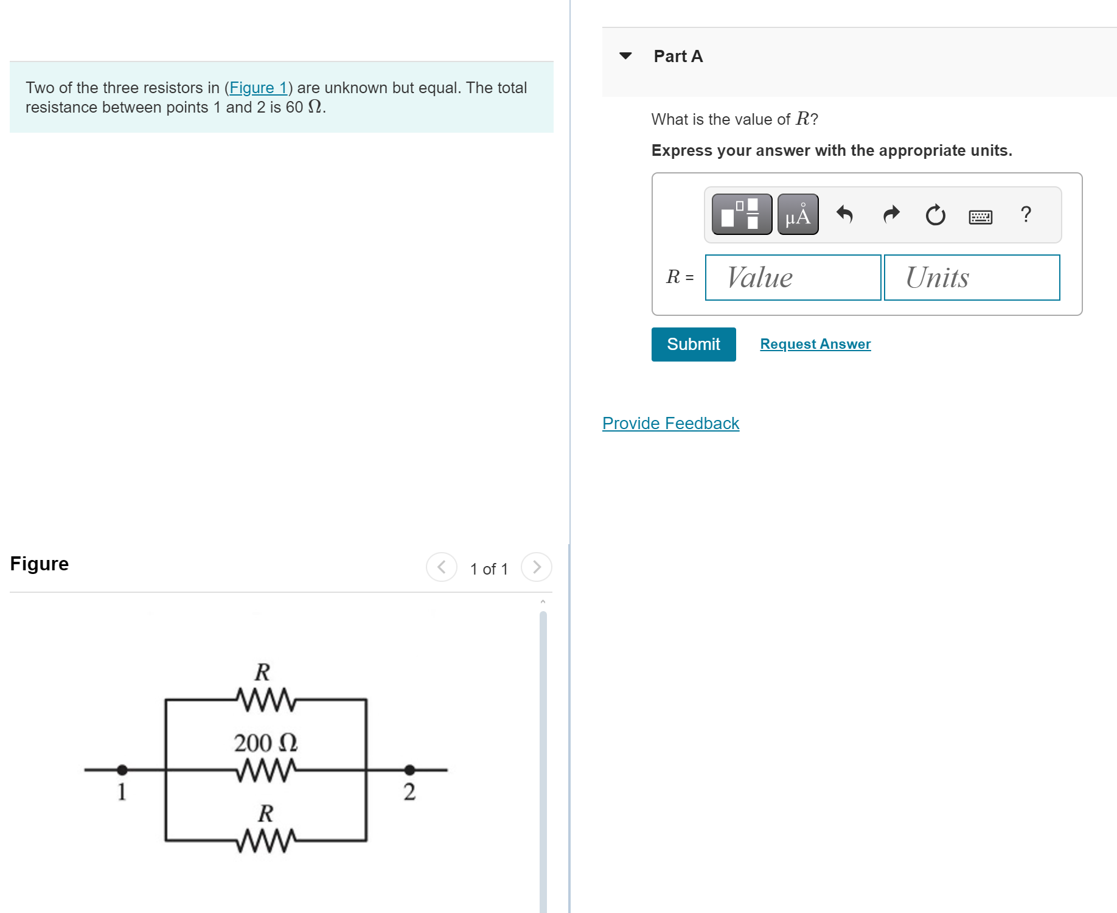Open Provide Feedback
This screenshot has height=913, width=1117.
(670, 422)
